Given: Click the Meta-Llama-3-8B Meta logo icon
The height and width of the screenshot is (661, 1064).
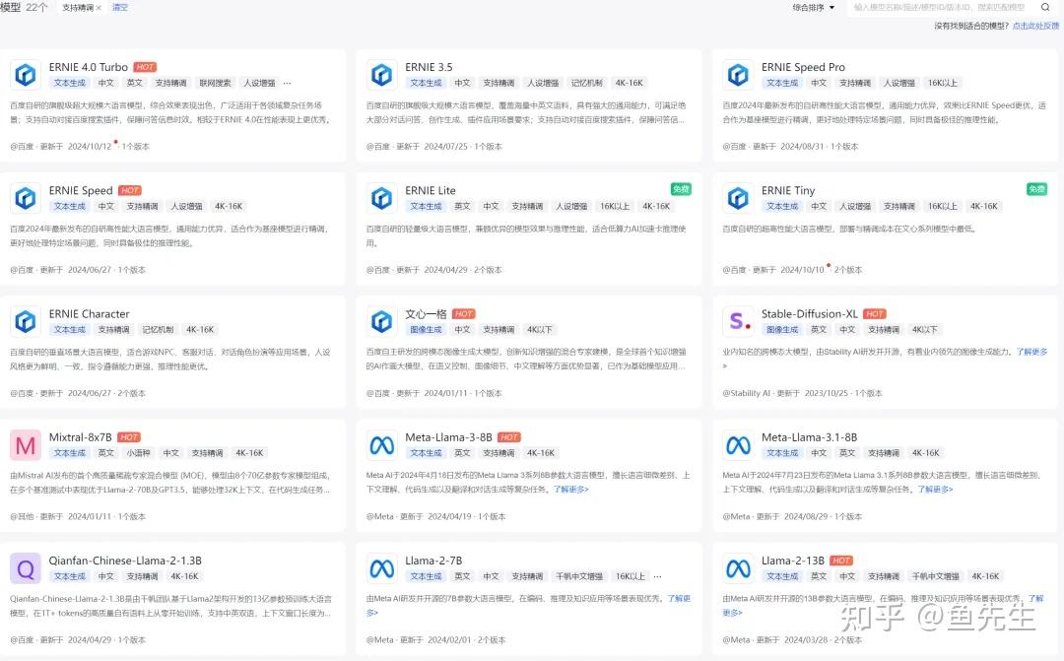Looking at the screenshot, I should point(382,445).
